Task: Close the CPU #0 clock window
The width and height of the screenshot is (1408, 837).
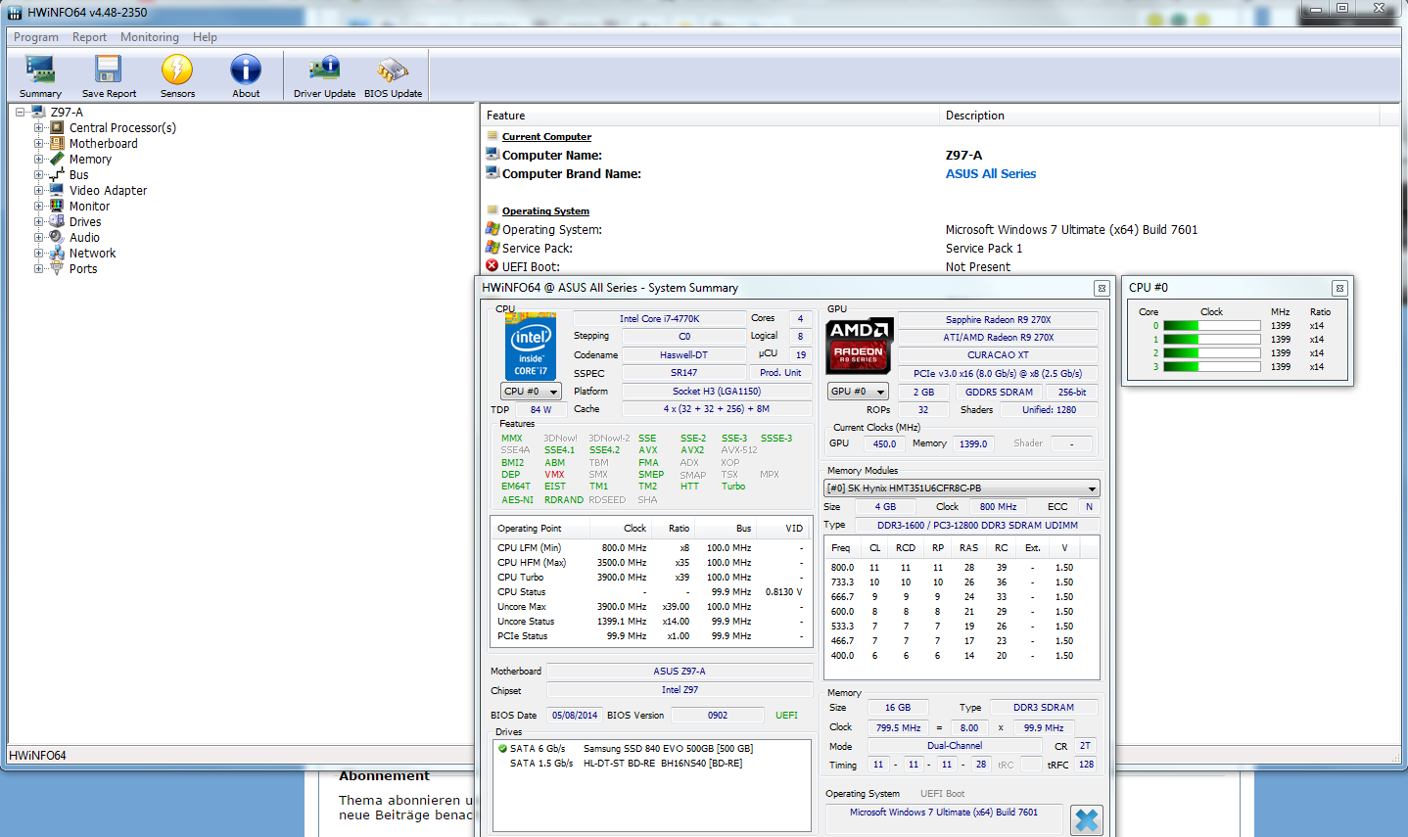Action: pos(1339,288)
